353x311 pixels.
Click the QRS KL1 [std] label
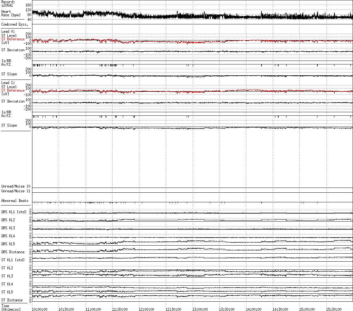click(x=14, y=212)
